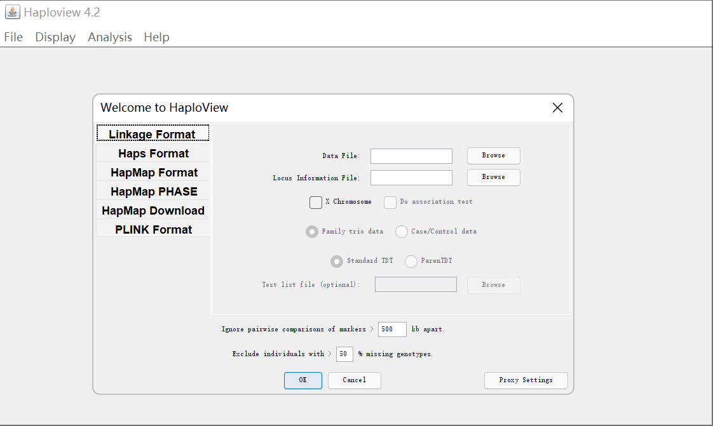Open the HapMap PHASE tab

click(x=153, y=192)
